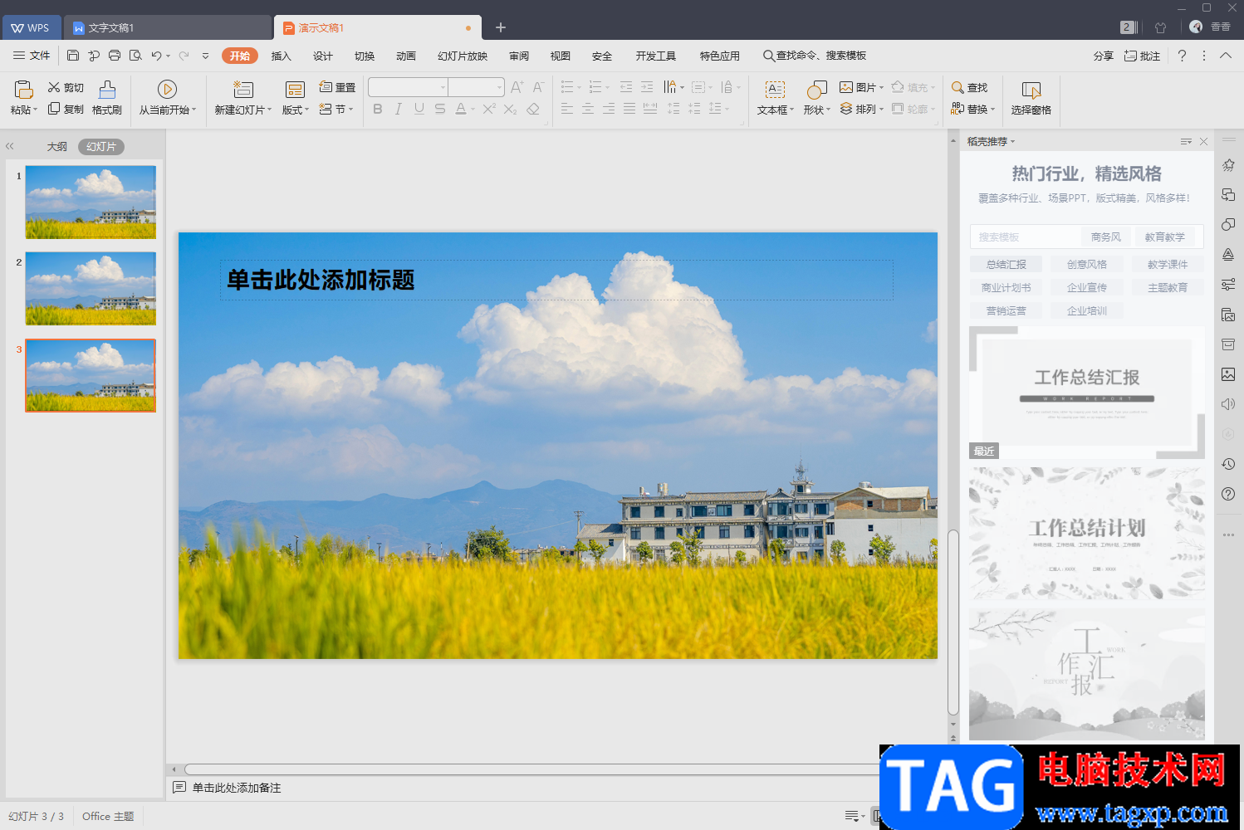Open the 幻灯片放映 Slide Show tab

pyautogui.click(x=463, y=56)
